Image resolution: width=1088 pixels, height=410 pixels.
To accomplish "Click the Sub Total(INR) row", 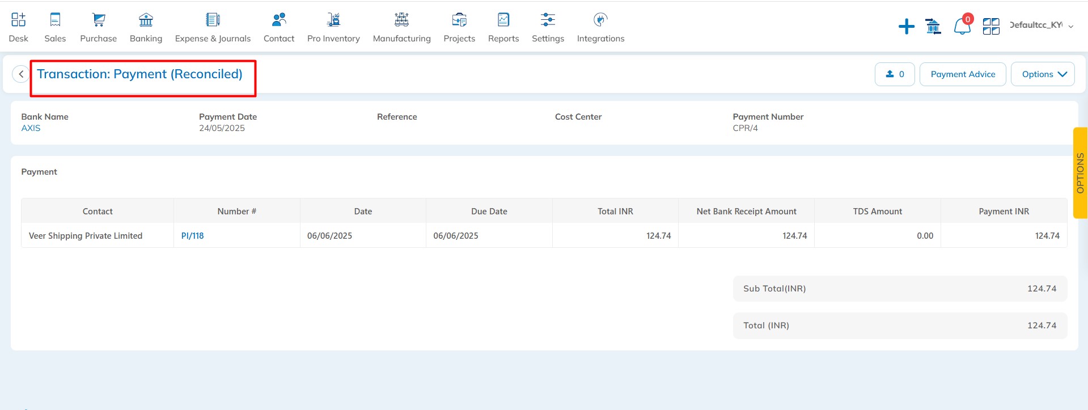I will click(x=900, y=289).
